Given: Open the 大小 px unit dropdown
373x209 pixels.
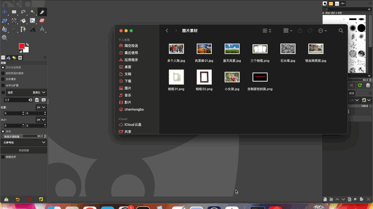Looking at the screenshot, I should coord(41,120).
